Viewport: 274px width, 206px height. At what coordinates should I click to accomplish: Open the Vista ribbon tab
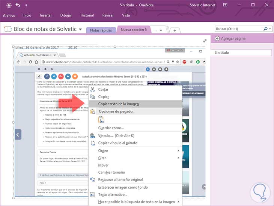tap(126, 15)
